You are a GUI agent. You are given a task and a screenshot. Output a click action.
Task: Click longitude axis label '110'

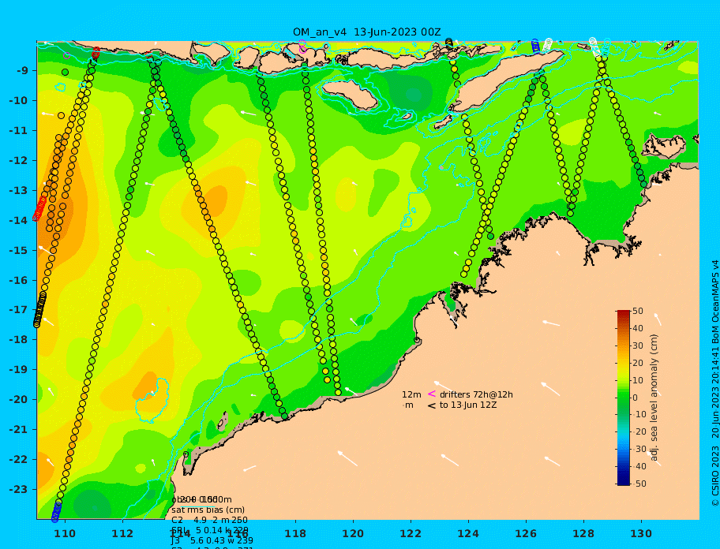coord(66,533)
